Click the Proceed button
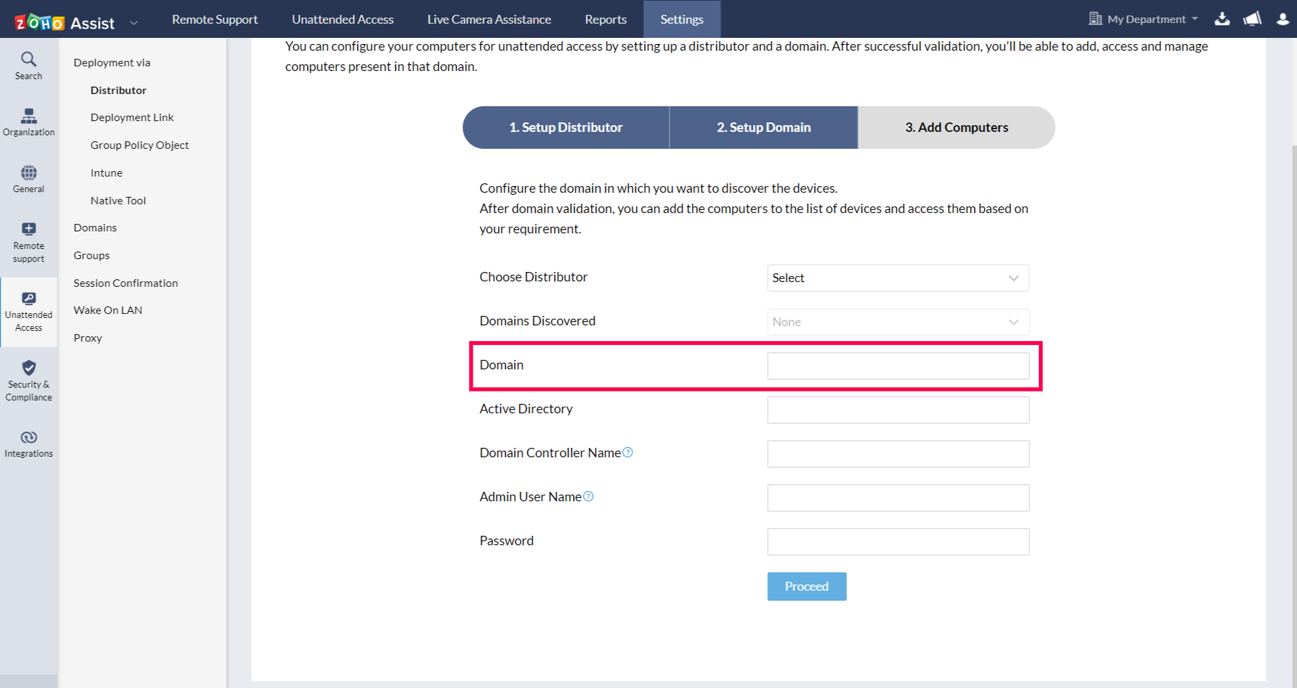 (806, 586)
